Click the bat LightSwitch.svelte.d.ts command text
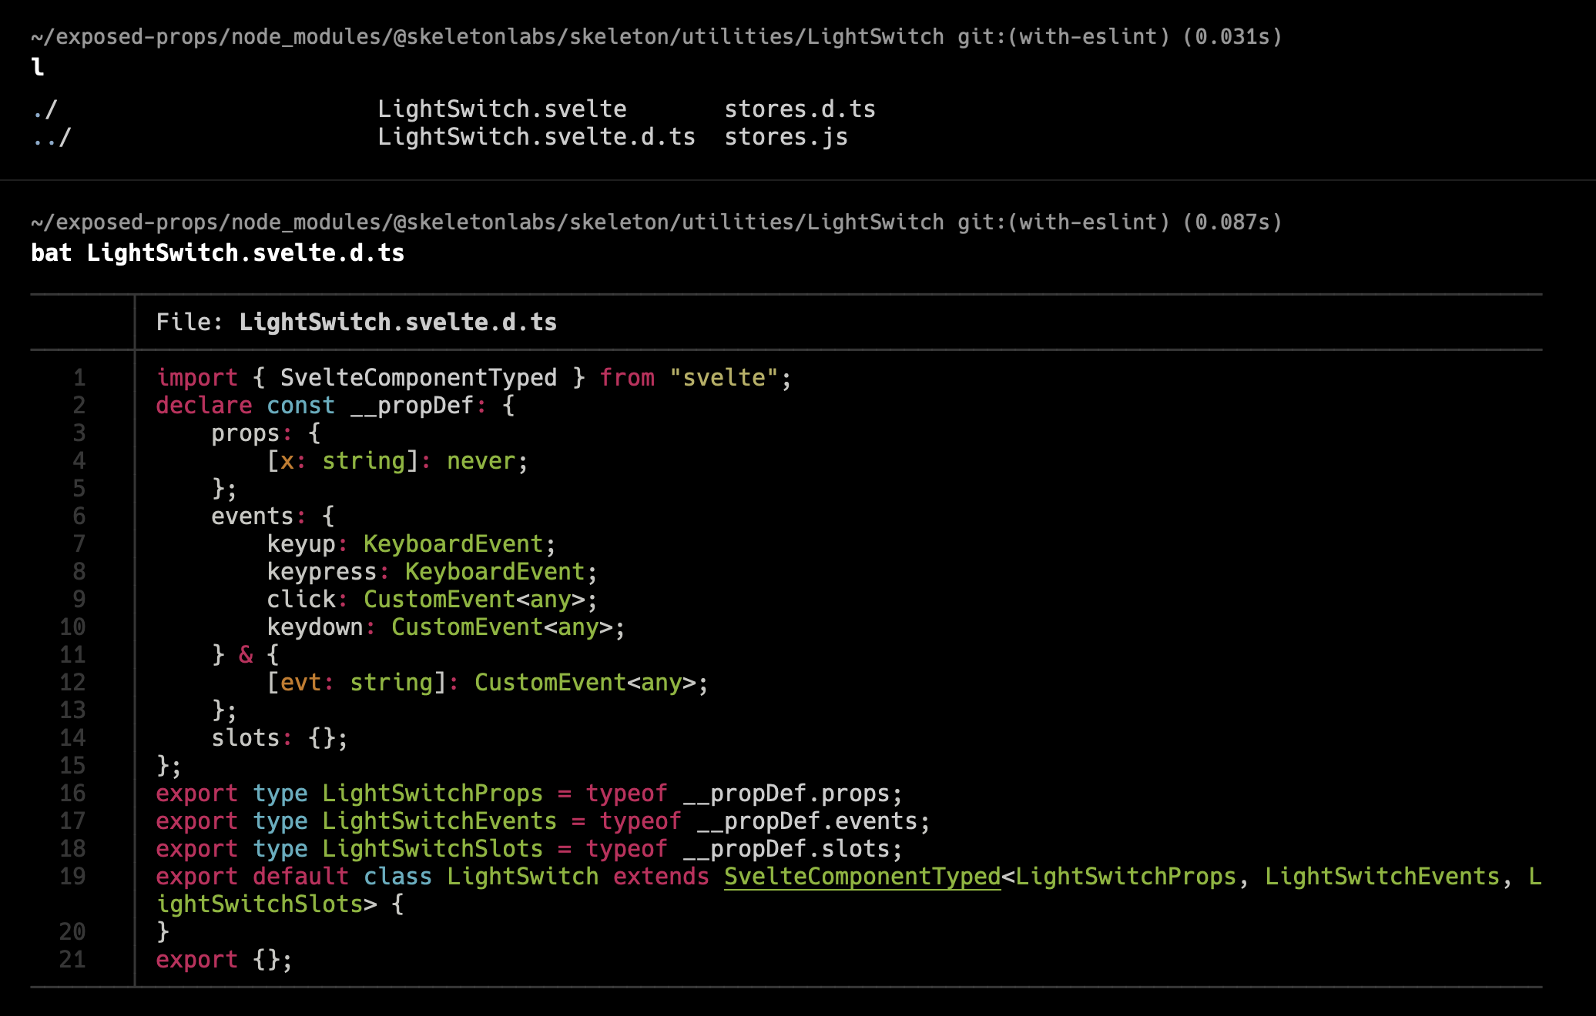This screenshot has height=1016, width=1596. click(217, 252)
